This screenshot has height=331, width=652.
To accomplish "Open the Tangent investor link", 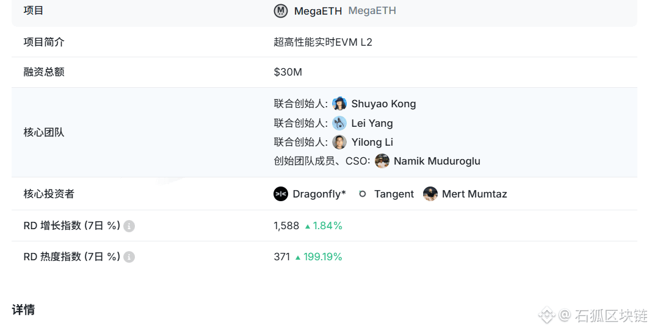I will (394, 194).
